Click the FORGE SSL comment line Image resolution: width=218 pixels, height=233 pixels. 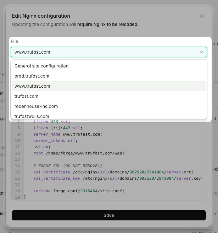coord(68,166)
